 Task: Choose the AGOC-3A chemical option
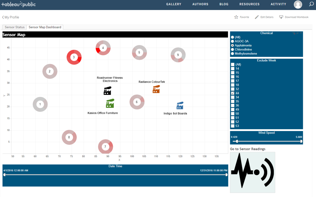pyautogui.click(x=233, y=41)
